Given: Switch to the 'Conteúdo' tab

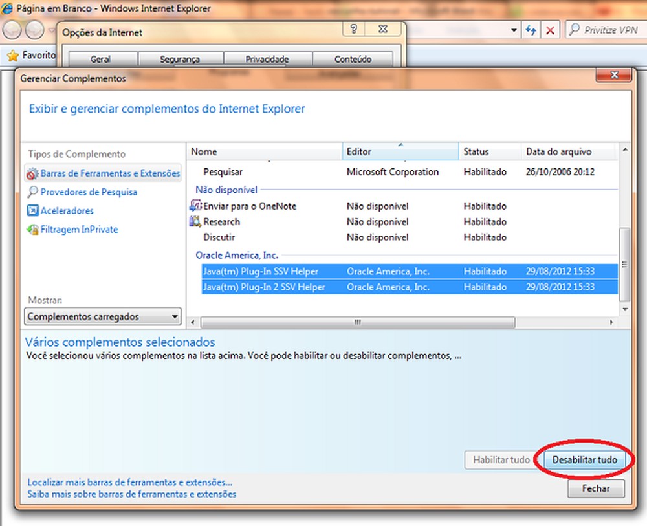Looking at the screenshot, I should 353,58.
